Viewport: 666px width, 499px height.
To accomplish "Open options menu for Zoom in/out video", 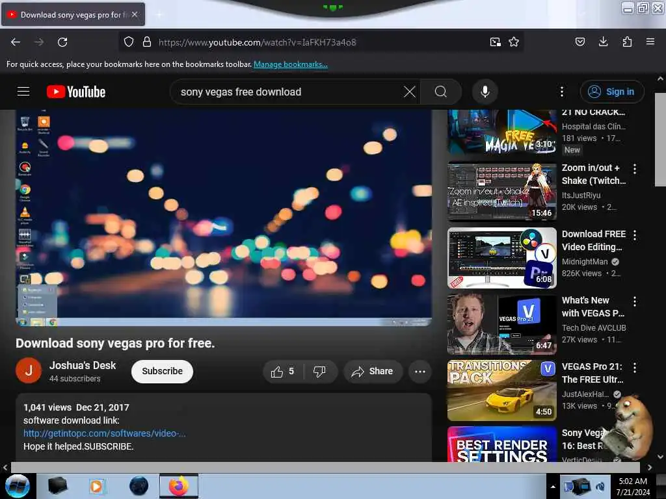I will 635,169.
